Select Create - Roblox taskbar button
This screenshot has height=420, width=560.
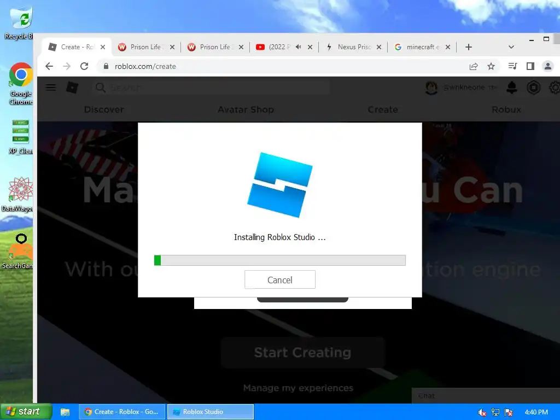tap(122, 412)
